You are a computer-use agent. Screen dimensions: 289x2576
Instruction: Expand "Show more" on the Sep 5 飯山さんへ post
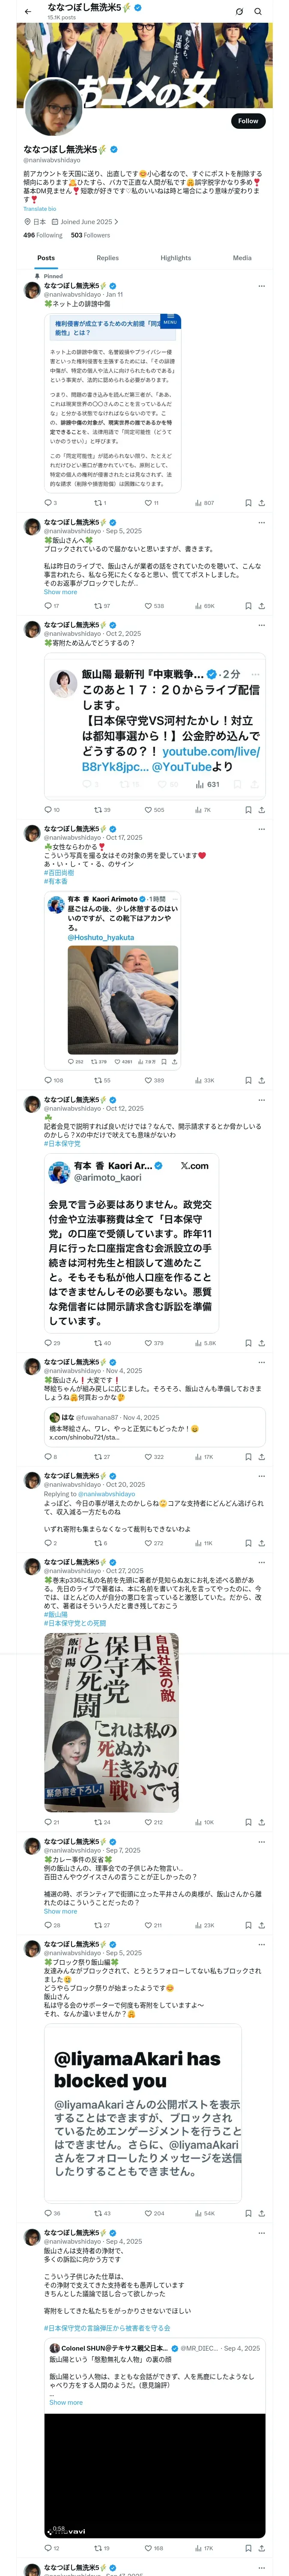(60, 592)
